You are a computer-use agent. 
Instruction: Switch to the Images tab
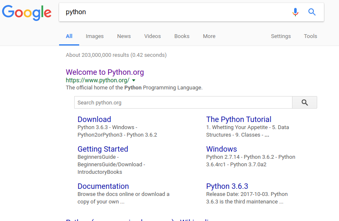coord(95,36)
